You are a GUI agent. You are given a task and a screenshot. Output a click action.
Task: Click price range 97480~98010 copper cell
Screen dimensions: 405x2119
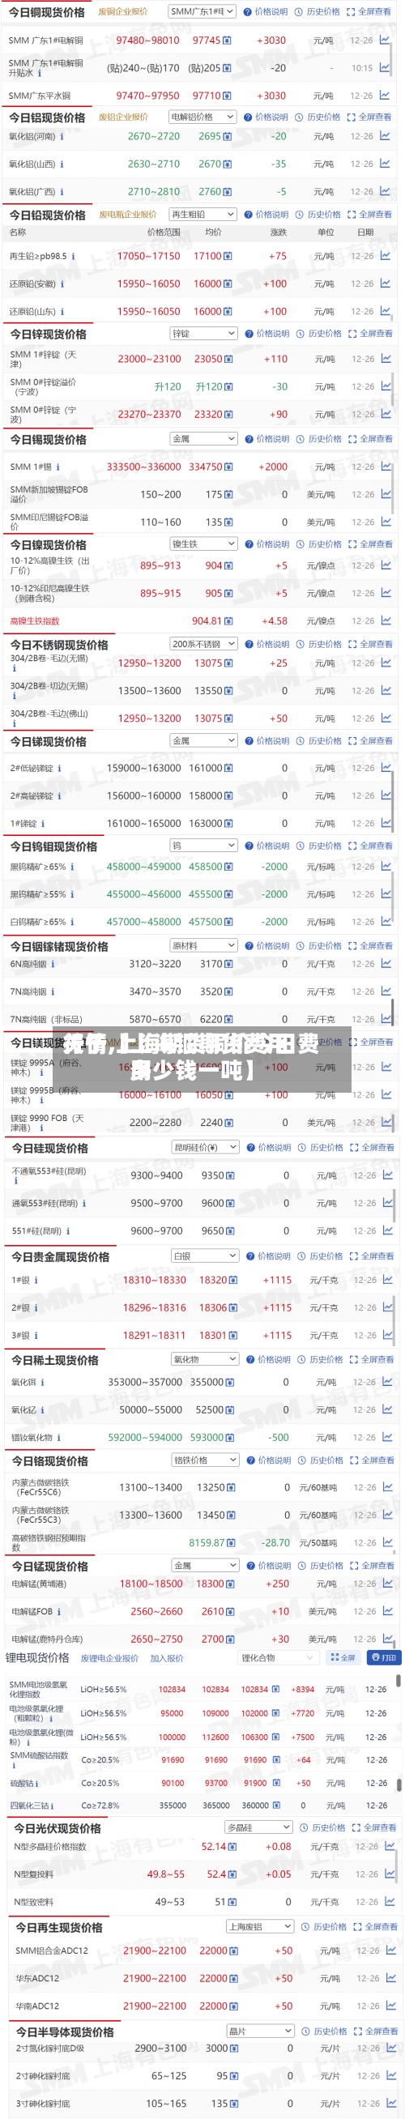(x=147, y=41)
